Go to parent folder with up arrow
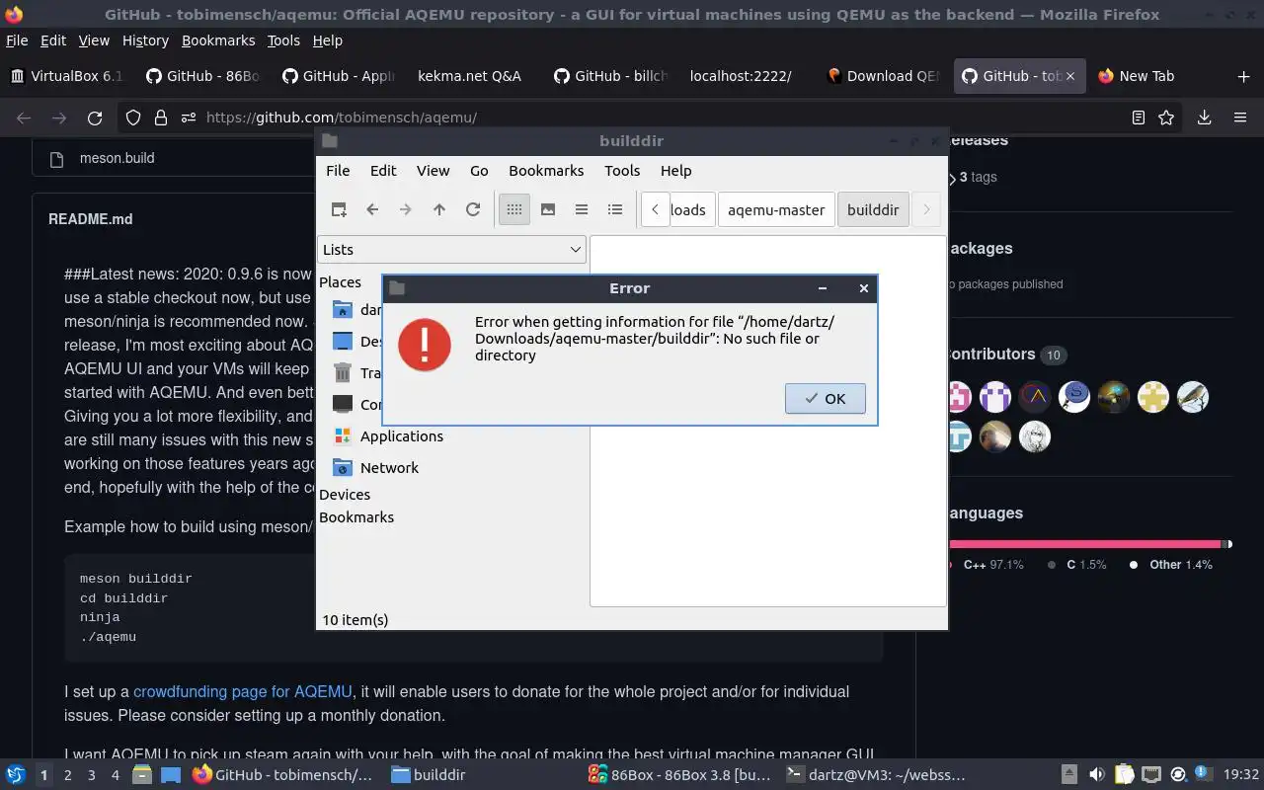Screen dimensions: 1264x790 pos(439,209)
